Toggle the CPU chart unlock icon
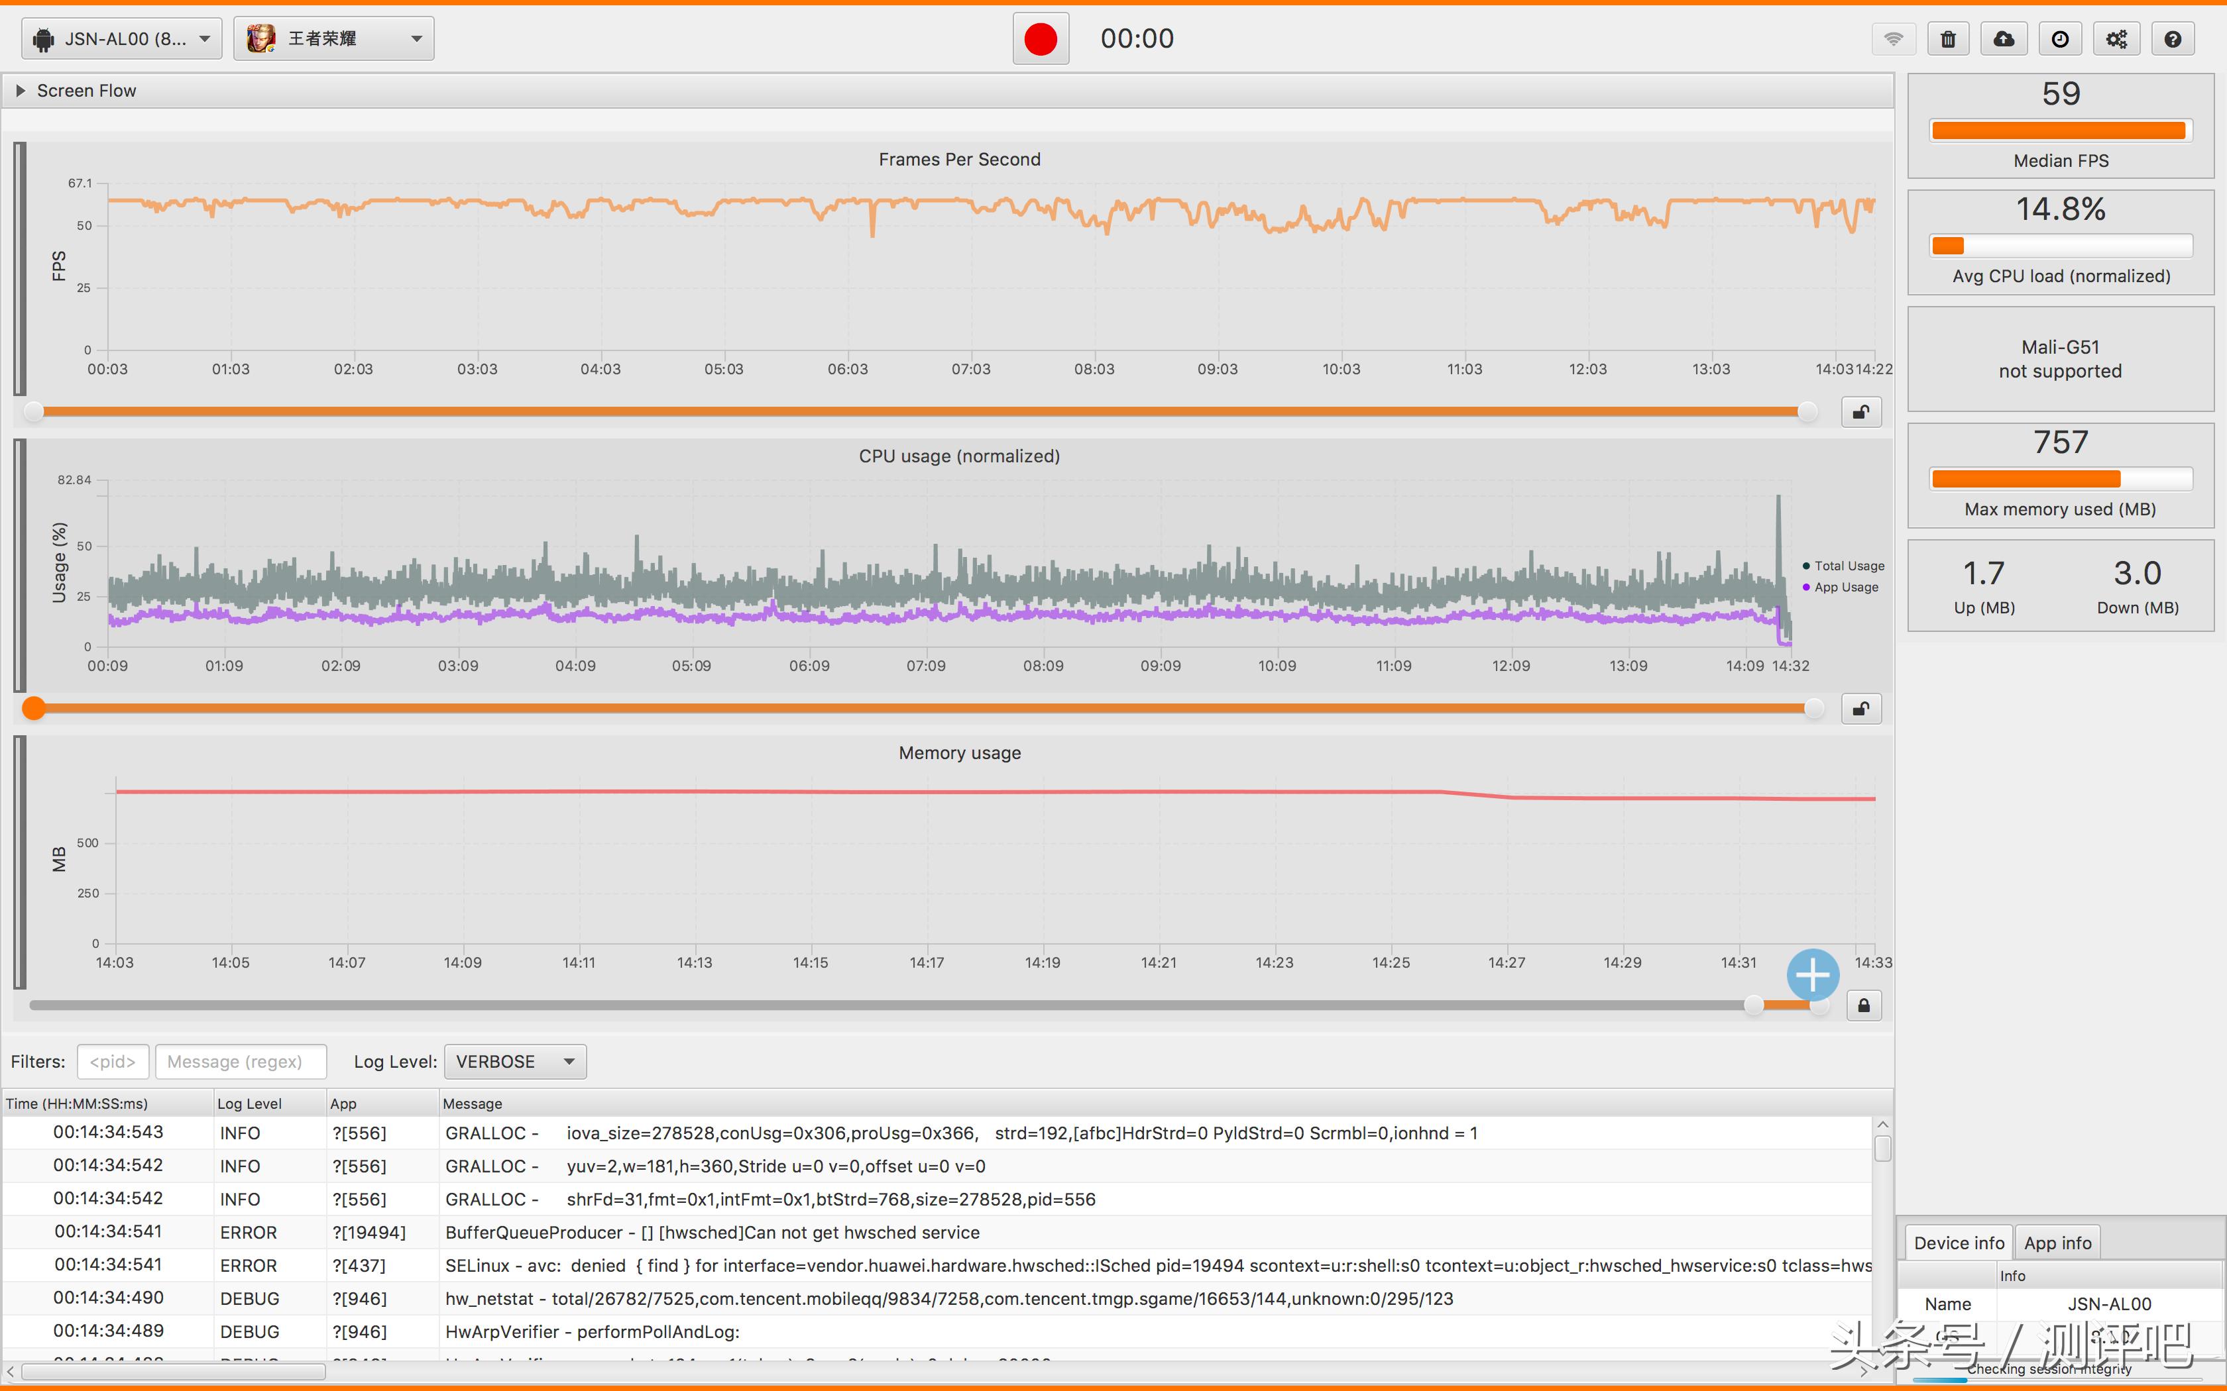 1860,708
